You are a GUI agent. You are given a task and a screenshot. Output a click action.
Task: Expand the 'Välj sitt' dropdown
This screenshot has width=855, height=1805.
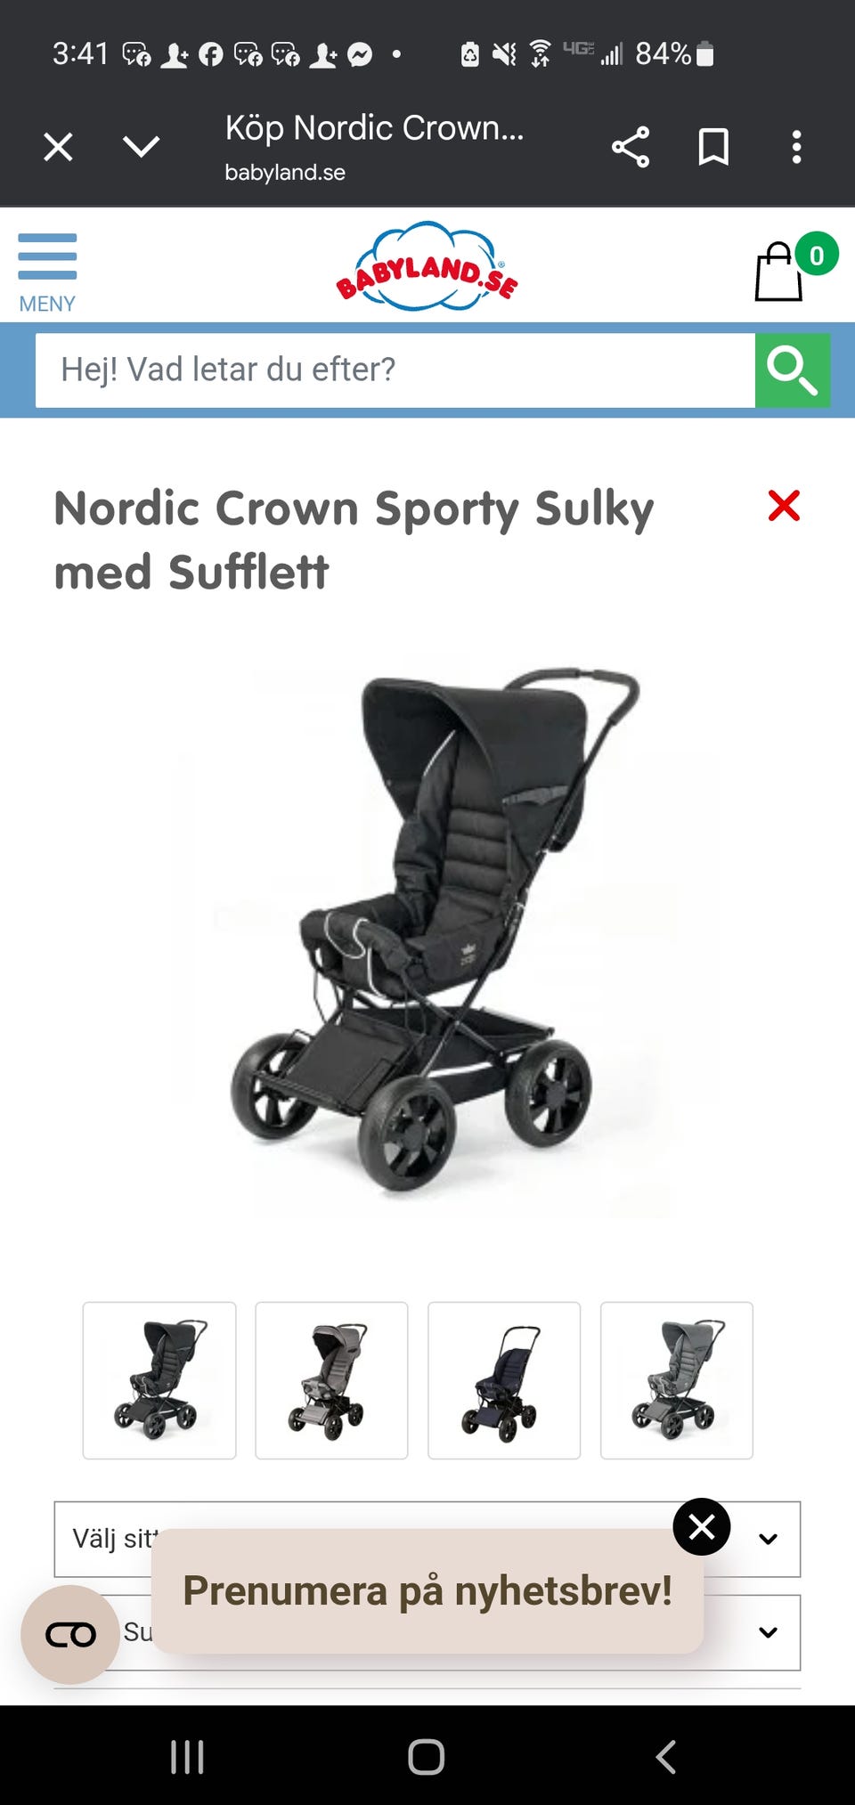(427, 1539)
